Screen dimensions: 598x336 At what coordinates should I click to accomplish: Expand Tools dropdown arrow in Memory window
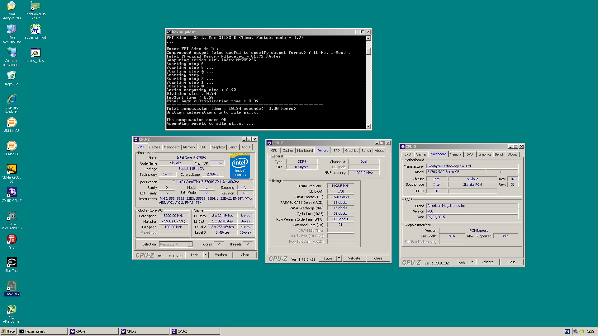pyautogui.click(x=339, y=258)
